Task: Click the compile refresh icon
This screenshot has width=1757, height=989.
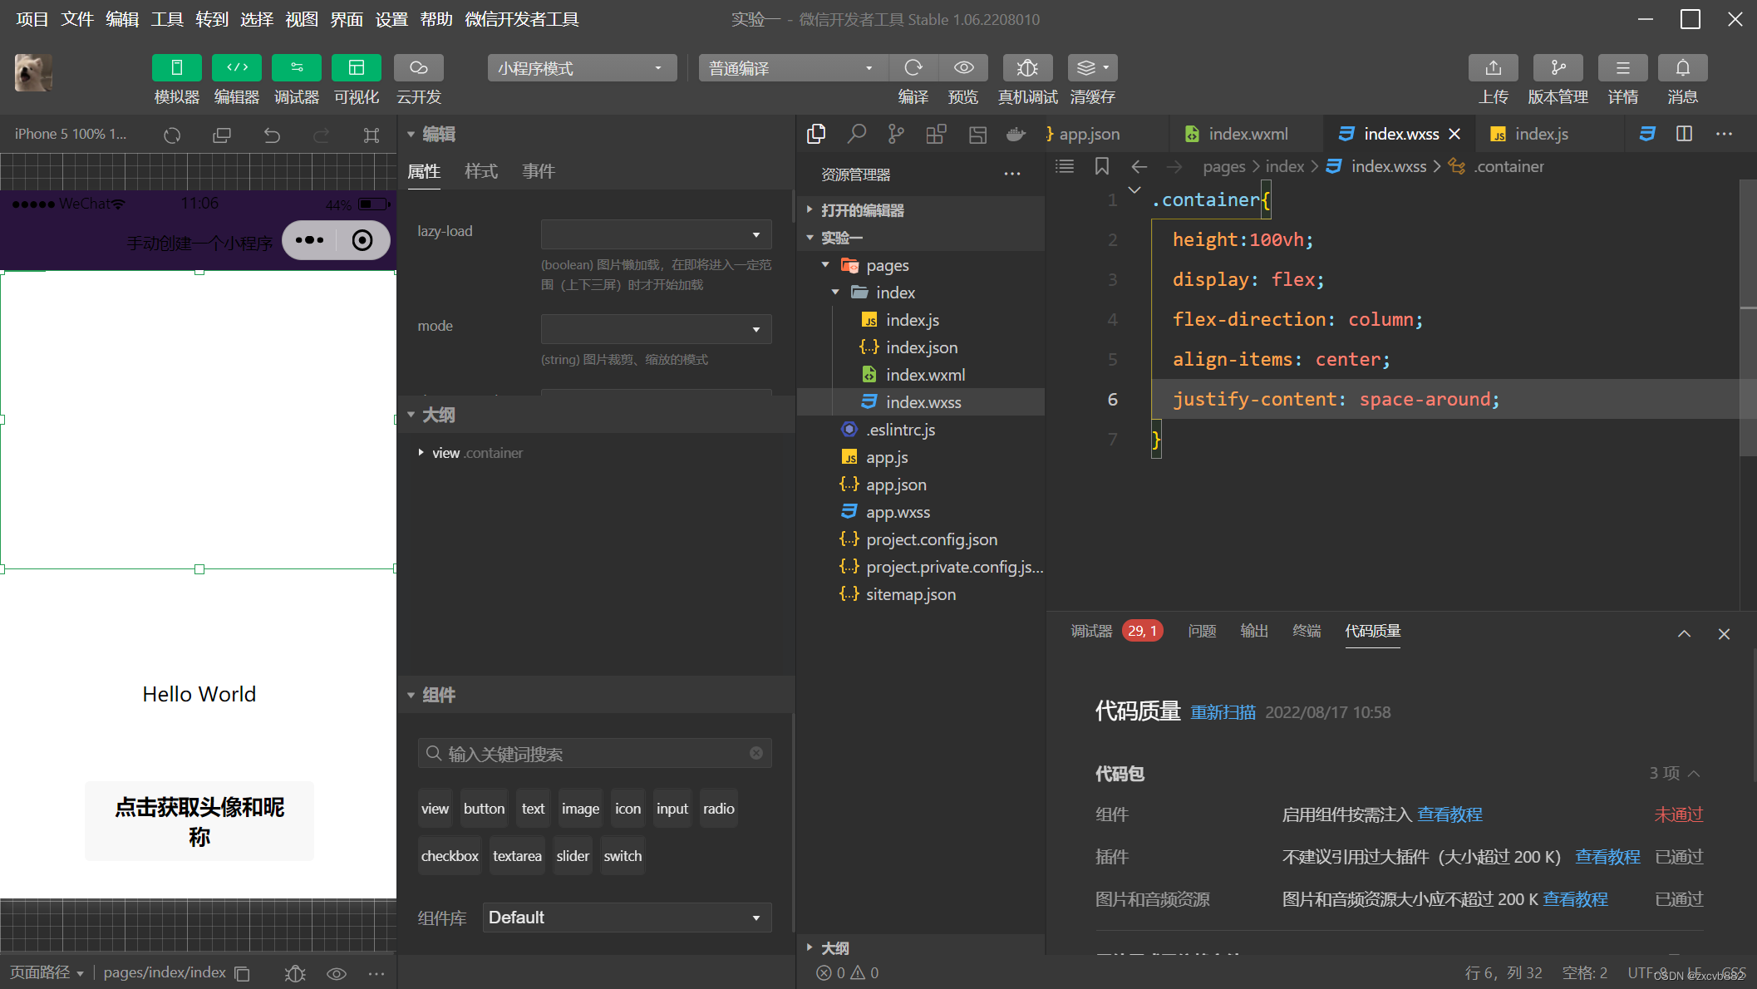Action: coord(913,68)
